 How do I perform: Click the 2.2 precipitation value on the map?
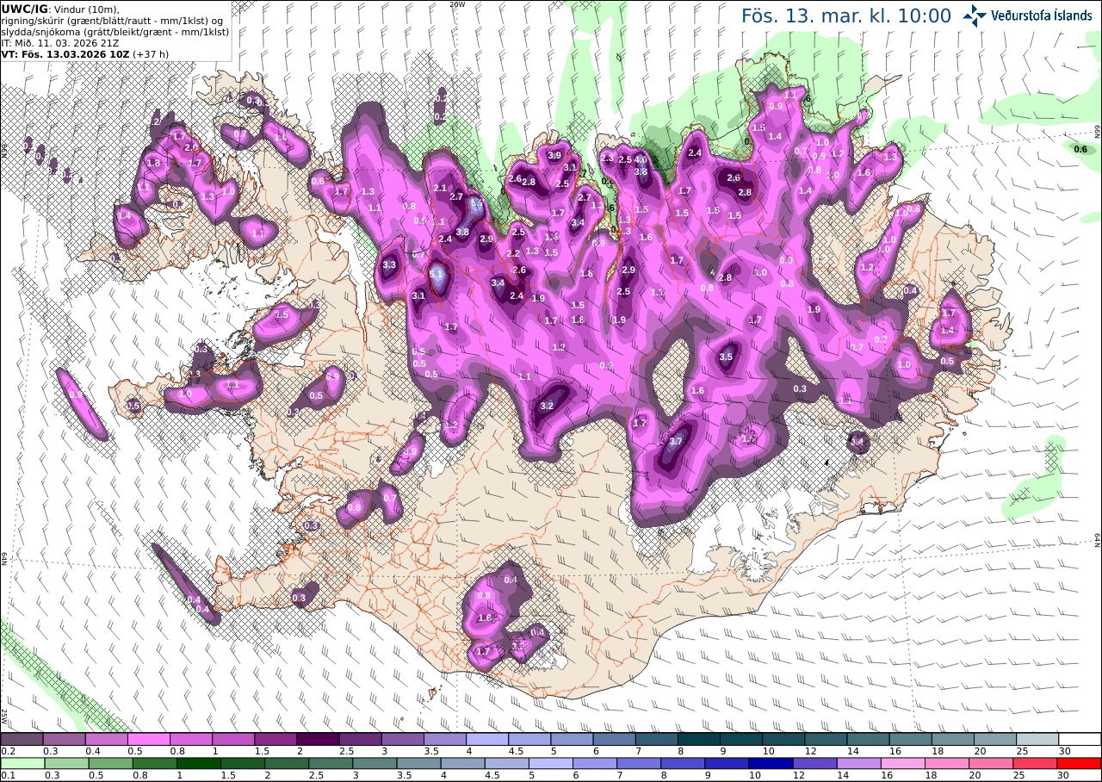pos(513,253)
